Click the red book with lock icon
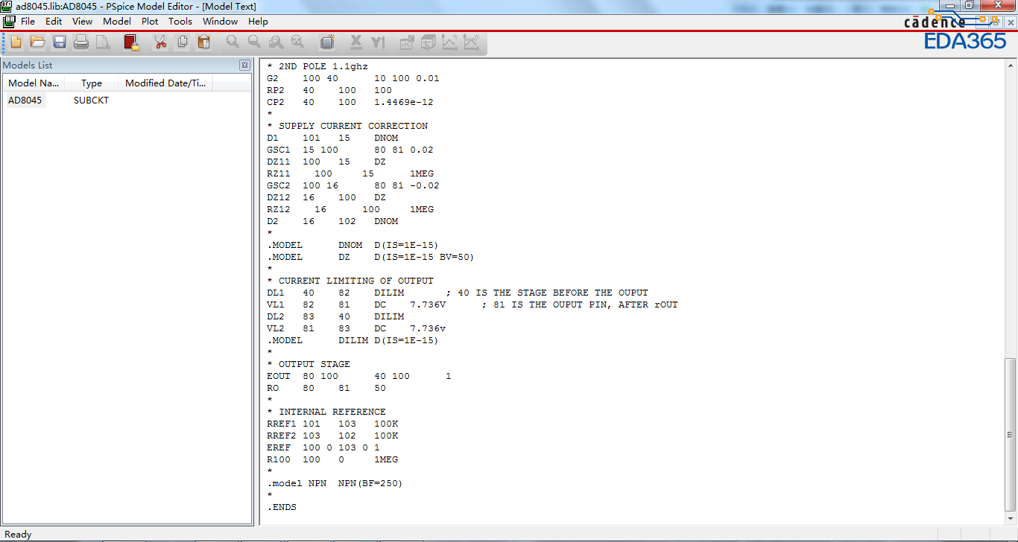 click(132, 42)
